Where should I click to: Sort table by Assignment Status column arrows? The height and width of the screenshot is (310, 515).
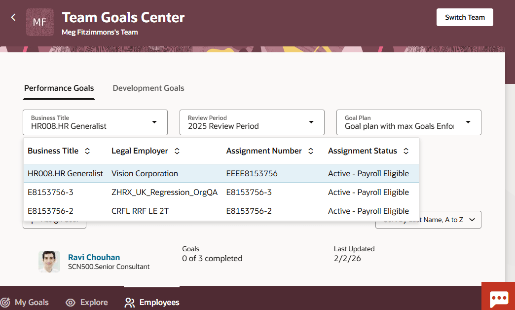tap(405, 151)
